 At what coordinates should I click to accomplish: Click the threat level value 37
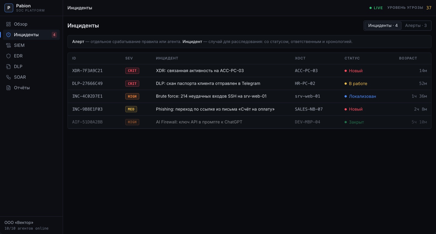tap(429, 8)
